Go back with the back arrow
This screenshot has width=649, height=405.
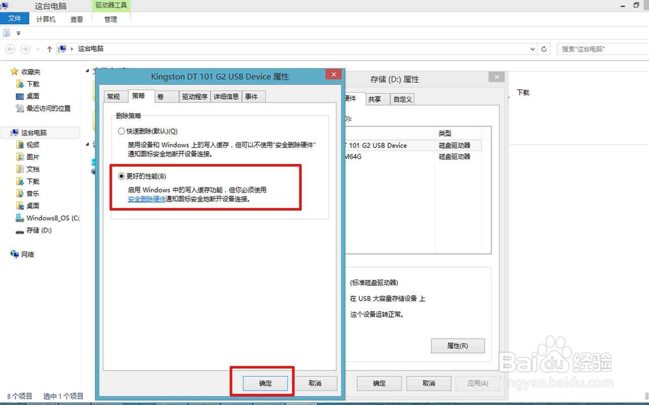tap(10, 49)
